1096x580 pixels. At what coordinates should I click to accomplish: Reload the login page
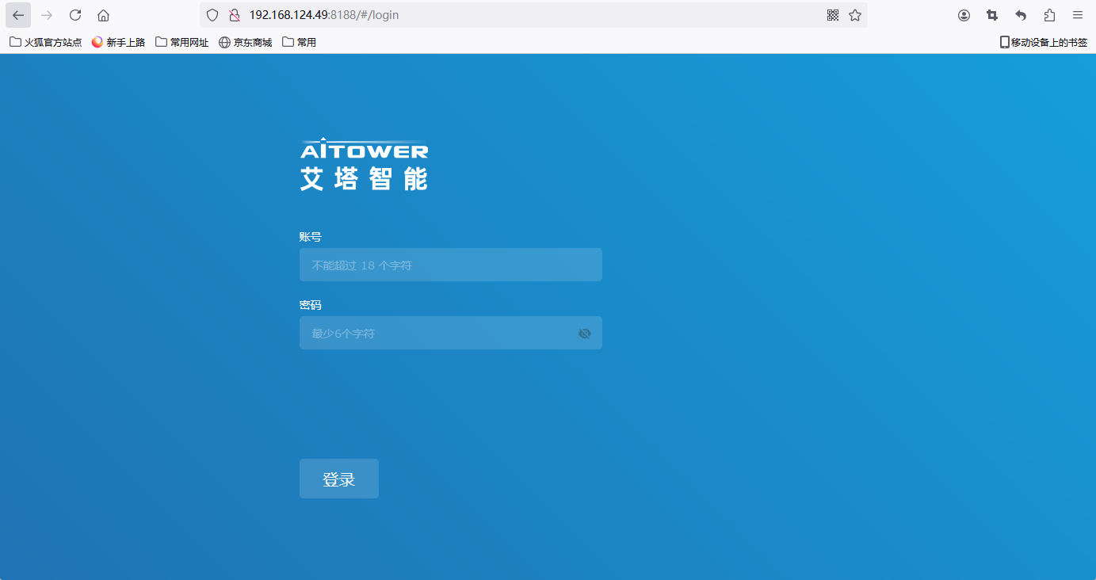tap(75, 15)
